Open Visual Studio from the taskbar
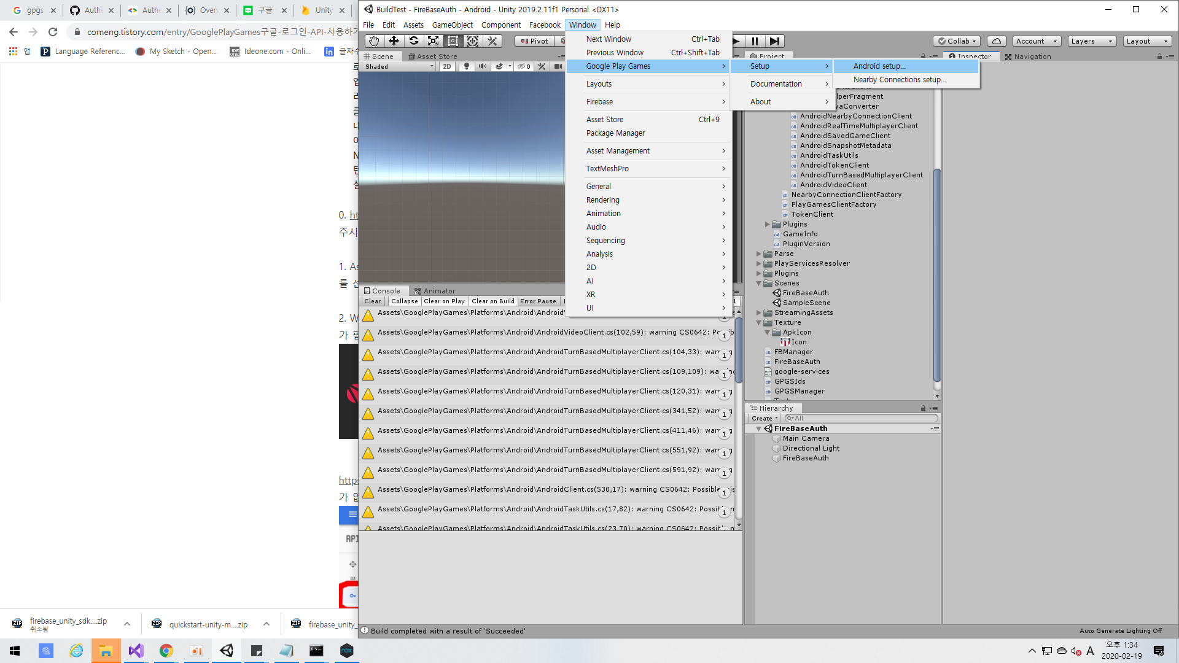This screenshot has height=663, width=1179. point(136,651)
